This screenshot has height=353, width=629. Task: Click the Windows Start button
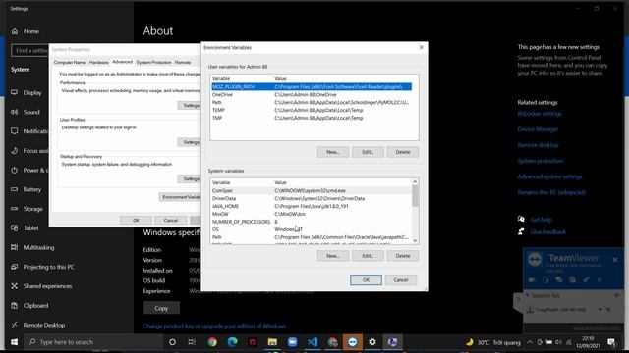tap(14, 342)
